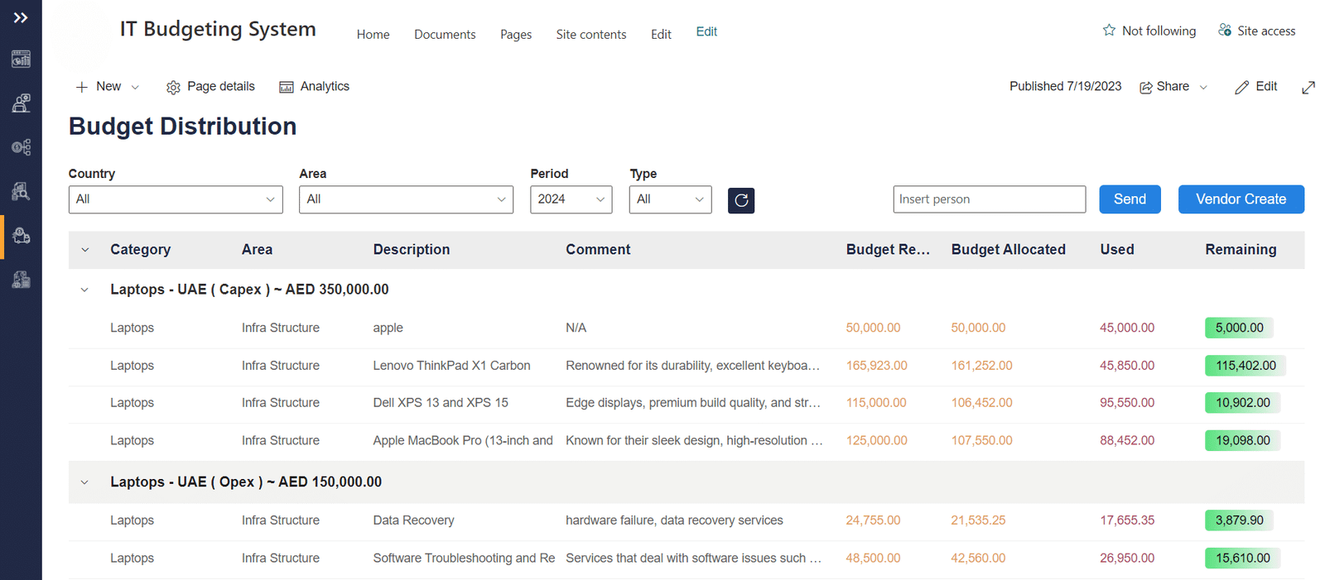Collapse the Laptops UAE Capex group
1325x580 pixels.
(x=84, y=290)
